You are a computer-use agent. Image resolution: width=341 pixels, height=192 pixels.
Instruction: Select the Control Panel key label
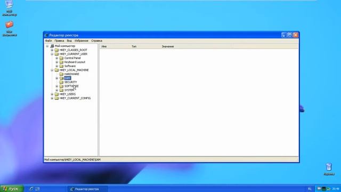[x=72, y=58]
